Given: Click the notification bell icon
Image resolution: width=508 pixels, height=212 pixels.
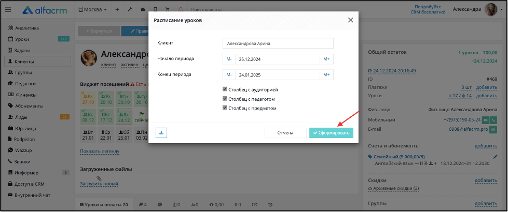Looking at the screenshot, I should click(181, 10).
